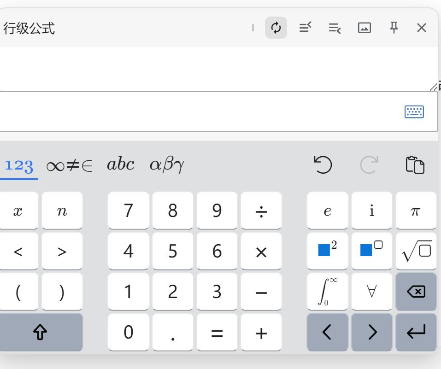441x369 pixels.
Task: Move the cursor left with arrow key
Action: click(327, 332)
